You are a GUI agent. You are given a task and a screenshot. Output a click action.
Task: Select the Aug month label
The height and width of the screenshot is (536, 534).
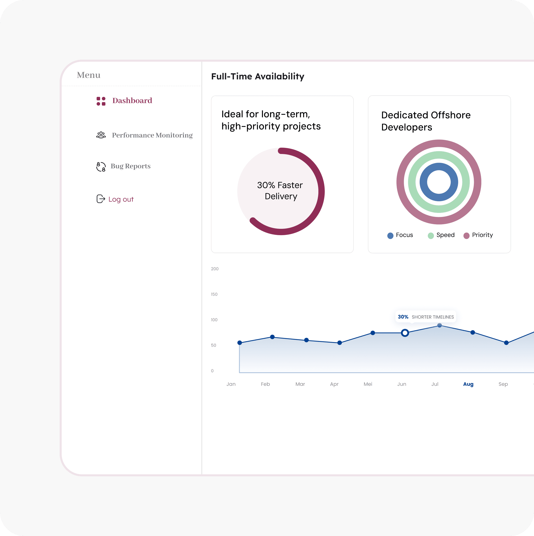coord(468,384)
